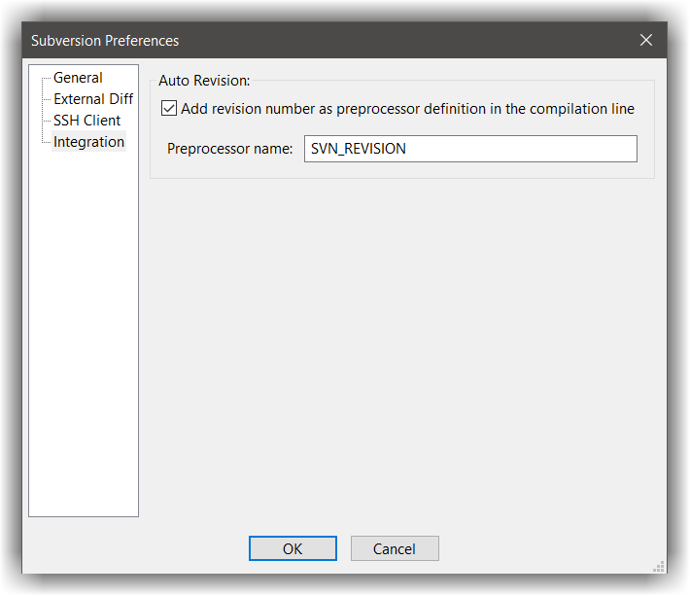Select General in the preferences tree
This screenshot has height=596, width=690.
coord(78,78)
